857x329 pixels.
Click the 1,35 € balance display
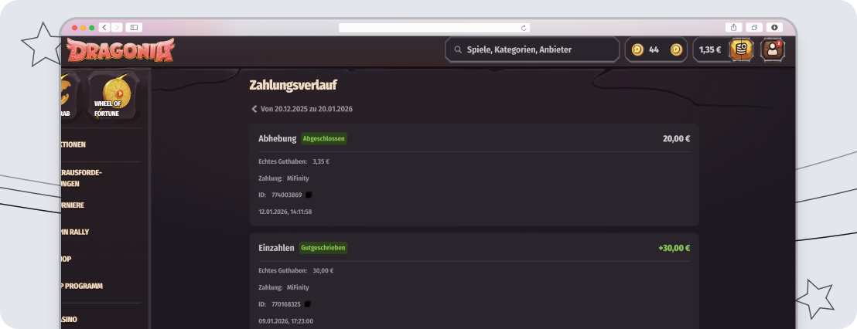709,49
